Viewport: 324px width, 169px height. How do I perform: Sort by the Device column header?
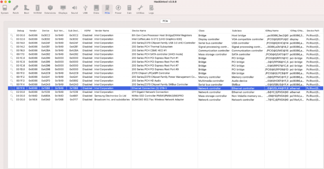tap(46, 31)
